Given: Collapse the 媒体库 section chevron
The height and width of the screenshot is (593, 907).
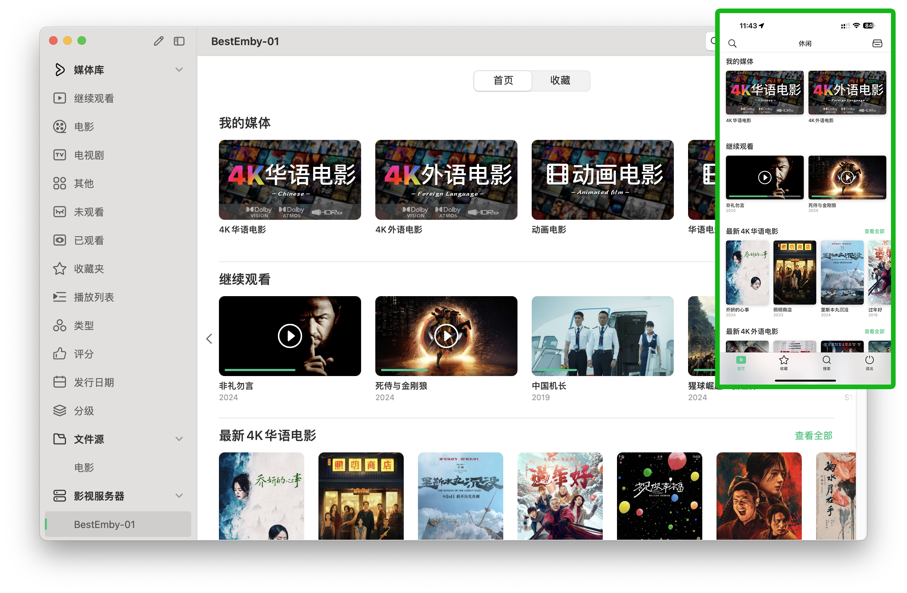Looking at the screenshot, I should pos(179,70).
